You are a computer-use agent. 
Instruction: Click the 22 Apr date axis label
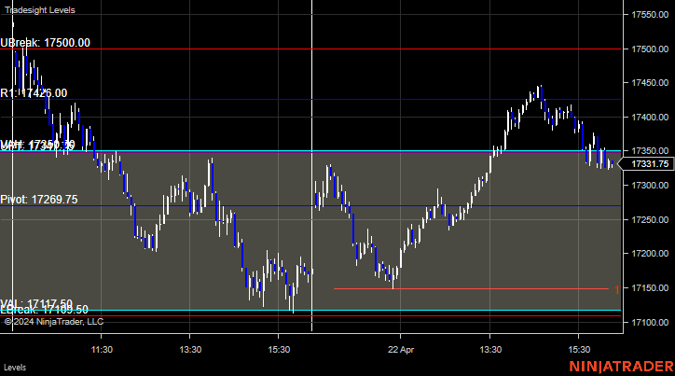coord(400,349)
